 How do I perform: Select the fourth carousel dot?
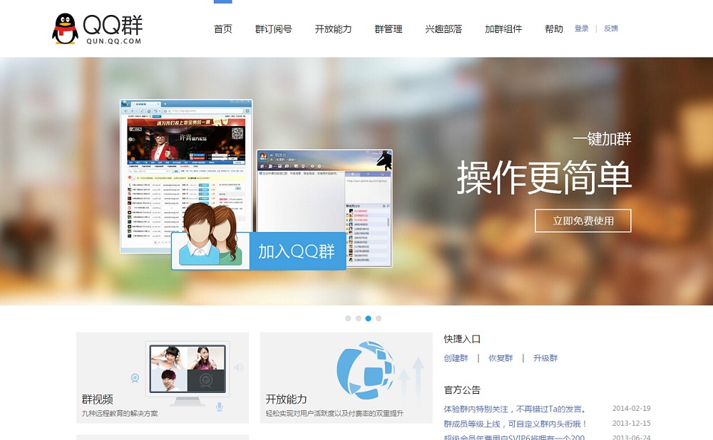tap(379, 318)
